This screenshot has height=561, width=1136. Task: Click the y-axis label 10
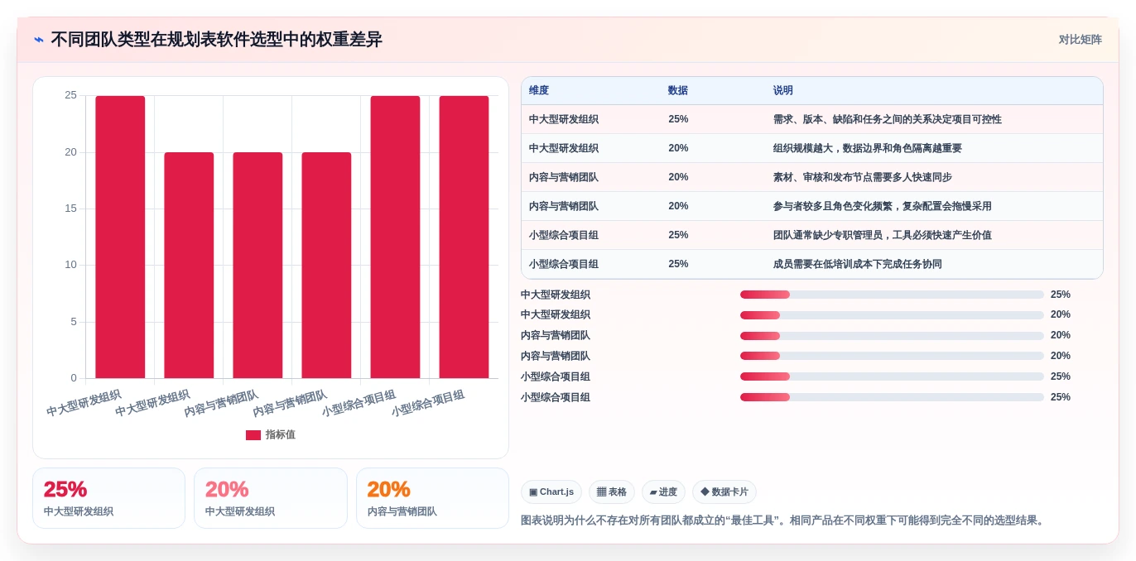click(71, 265)
